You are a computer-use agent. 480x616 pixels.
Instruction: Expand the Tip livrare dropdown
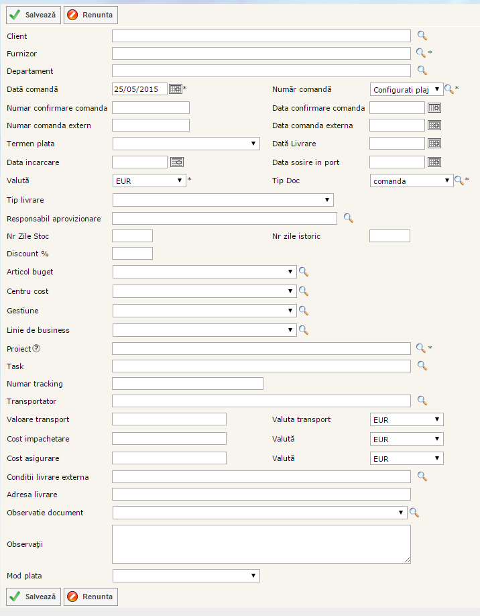[x=223, y=199]
